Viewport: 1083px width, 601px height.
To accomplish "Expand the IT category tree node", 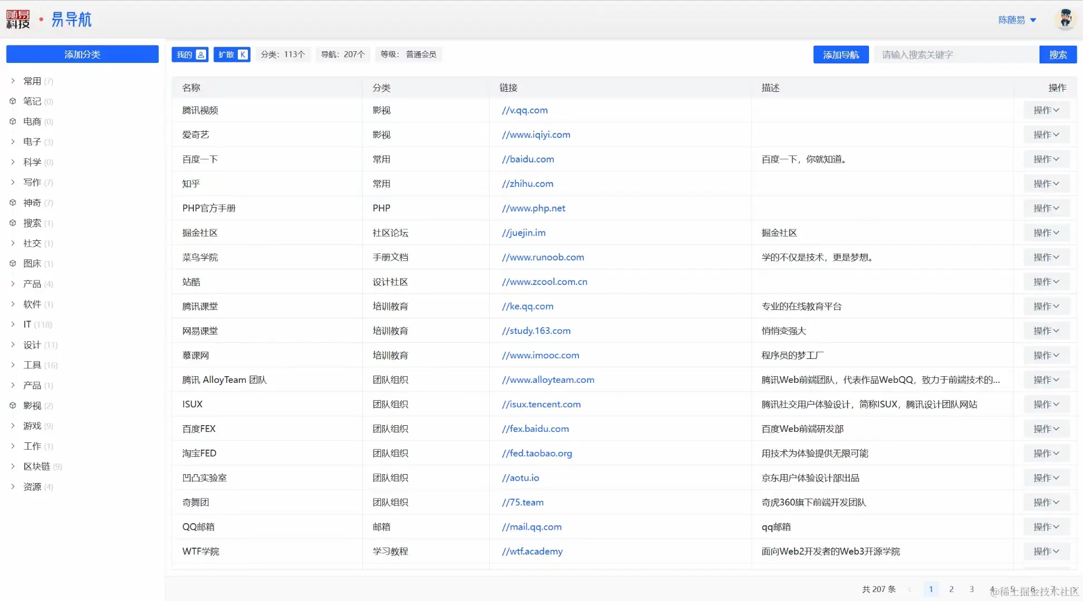I will (13, 324).
